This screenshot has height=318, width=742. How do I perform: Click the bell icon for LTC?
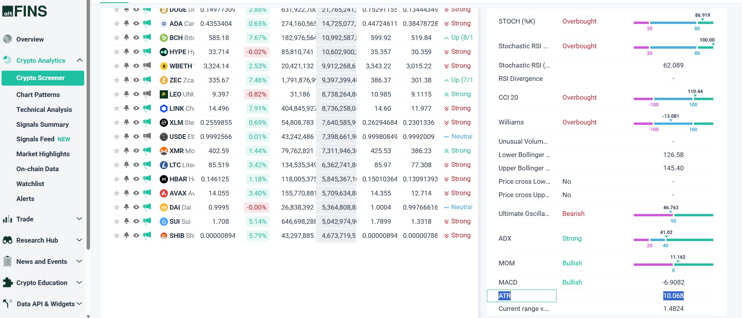tap(126, 164)
